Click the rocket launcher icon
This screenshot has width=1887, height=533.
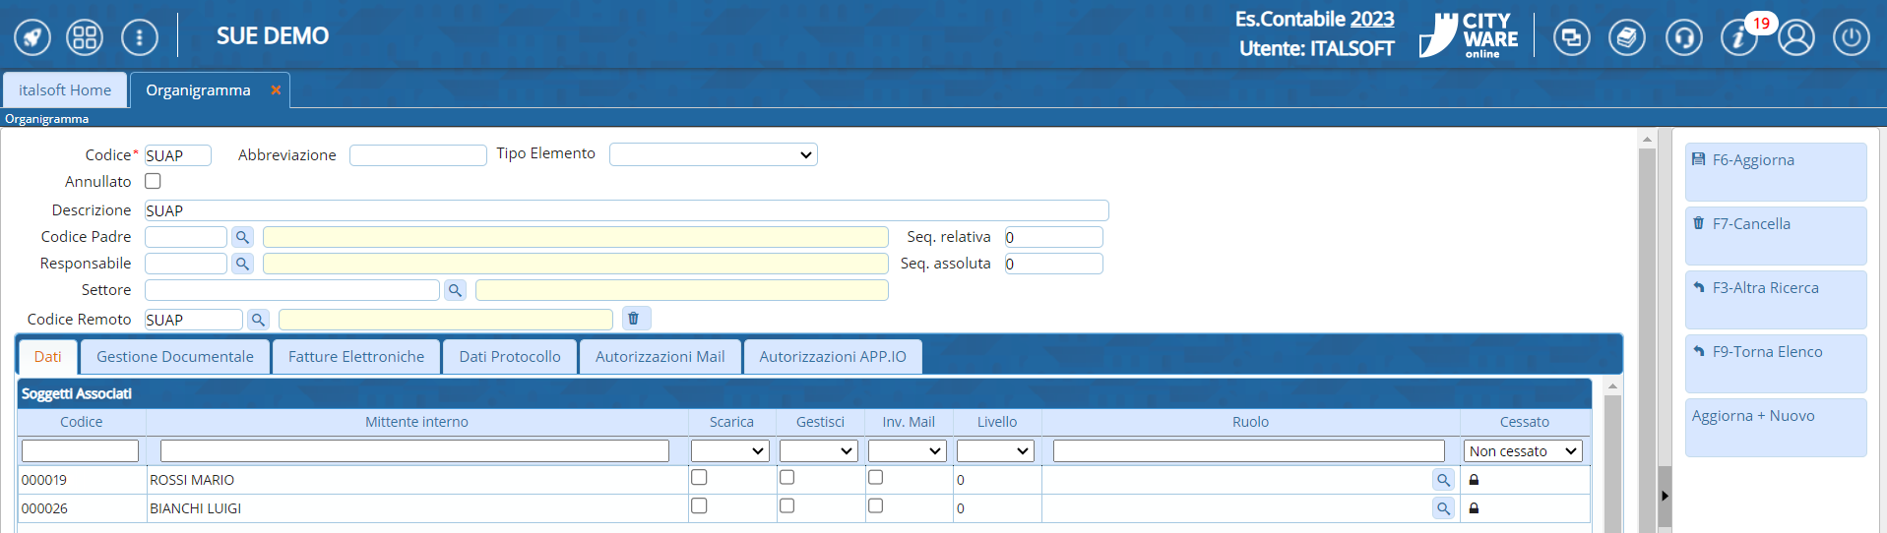[x=32, y=37]
